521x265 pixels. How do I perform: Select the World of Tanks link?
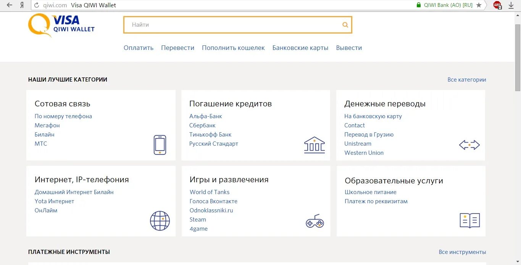point(210,192)
